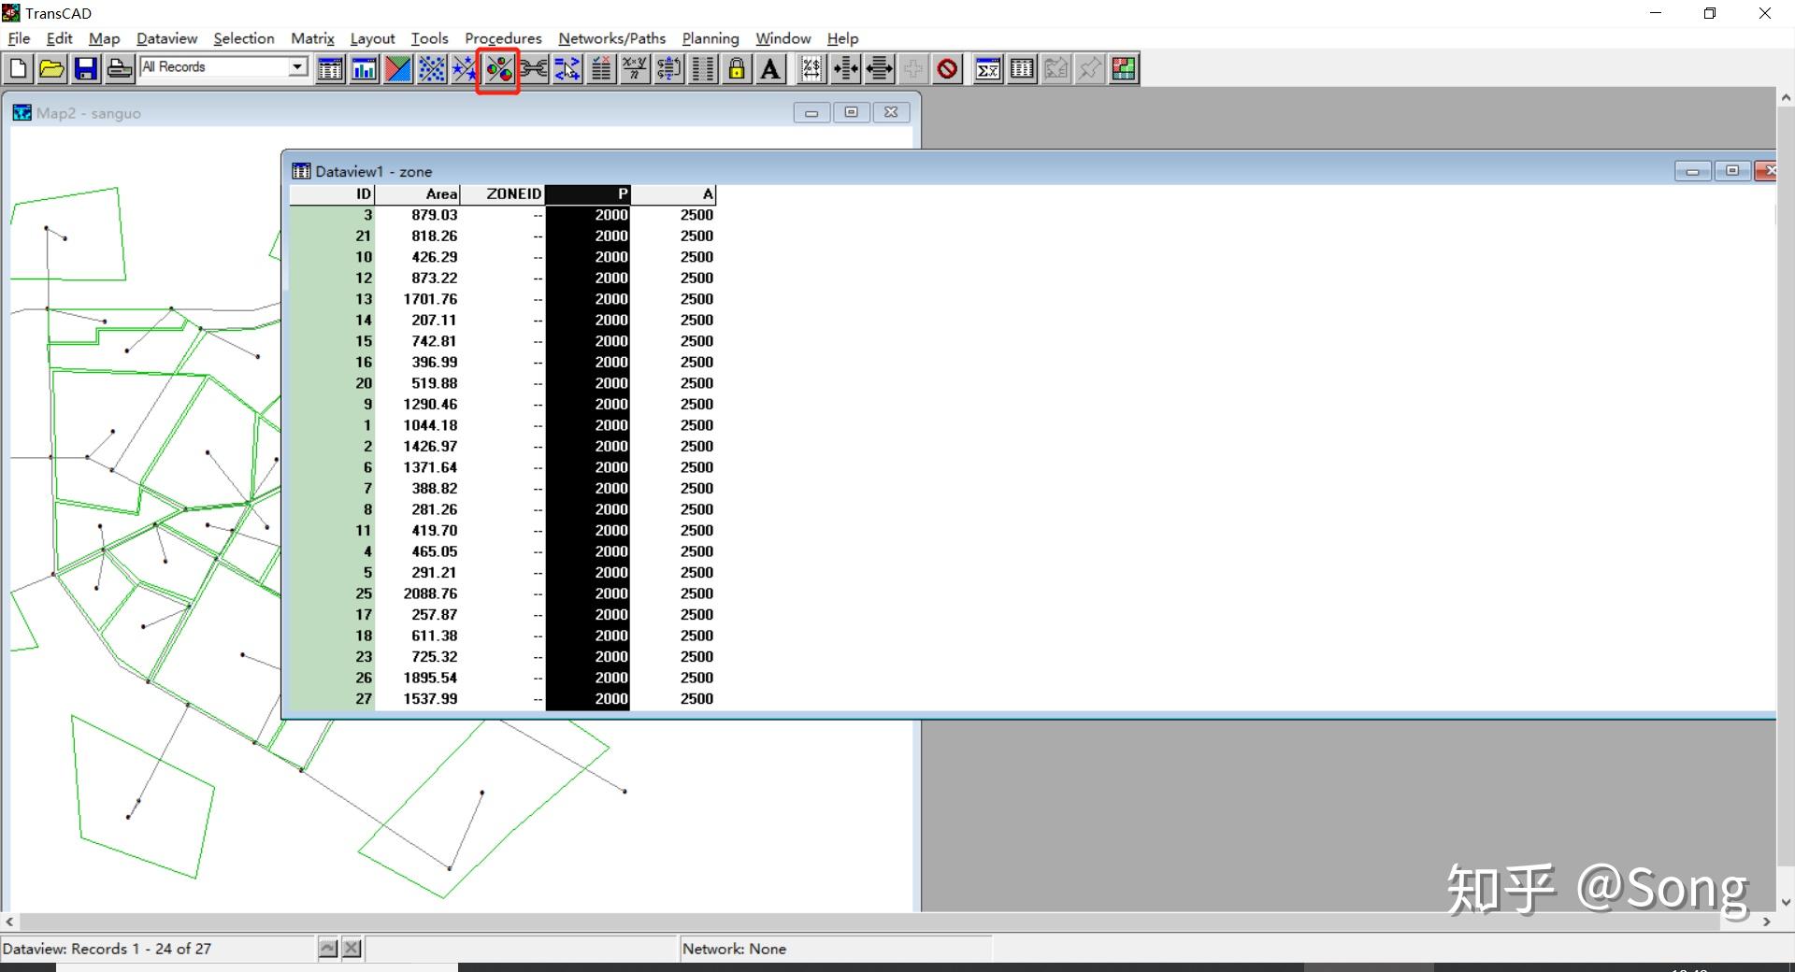Viewport: 1795px width, 972px height.
Task: Click Area cell 1701.76
Action: tap(417, 299)
